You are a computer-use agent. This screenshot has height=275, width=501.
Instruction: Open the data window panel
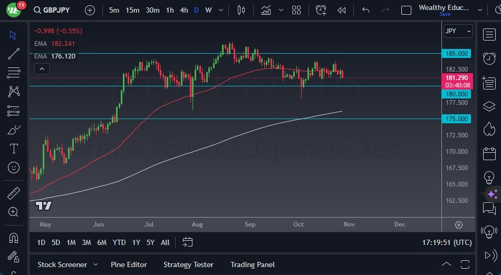coord(489,83)
